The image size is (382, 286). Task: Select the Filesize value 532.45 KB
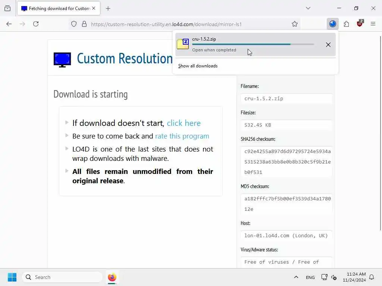[286, 125]
